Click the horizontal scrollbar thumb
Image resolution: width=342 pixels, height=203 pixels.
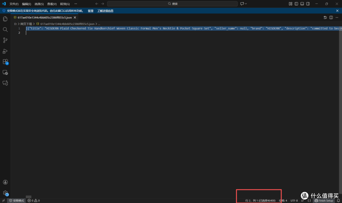(28, 197)
